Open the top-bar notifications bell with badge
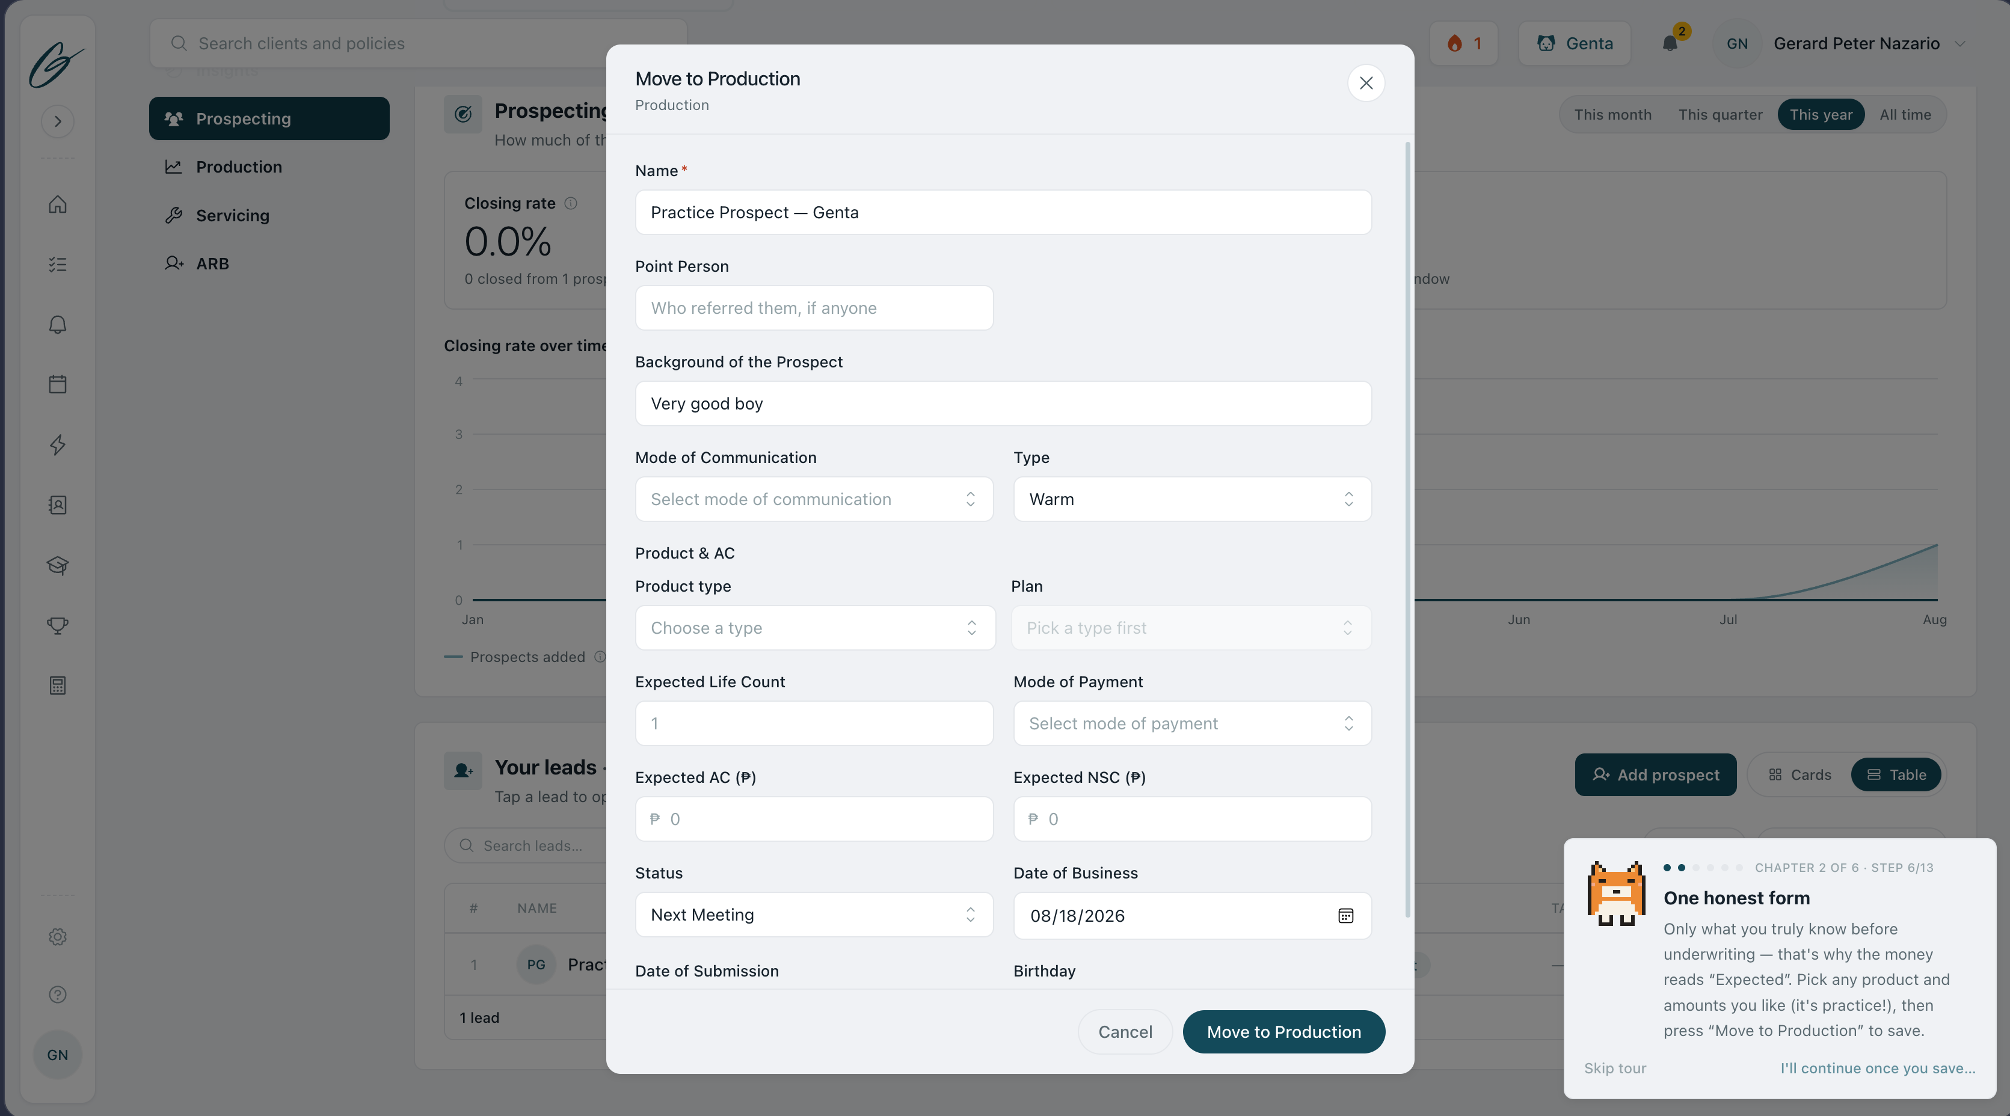The width and height of the screenshot is (2010, 1116). (x=1671, y=43)
